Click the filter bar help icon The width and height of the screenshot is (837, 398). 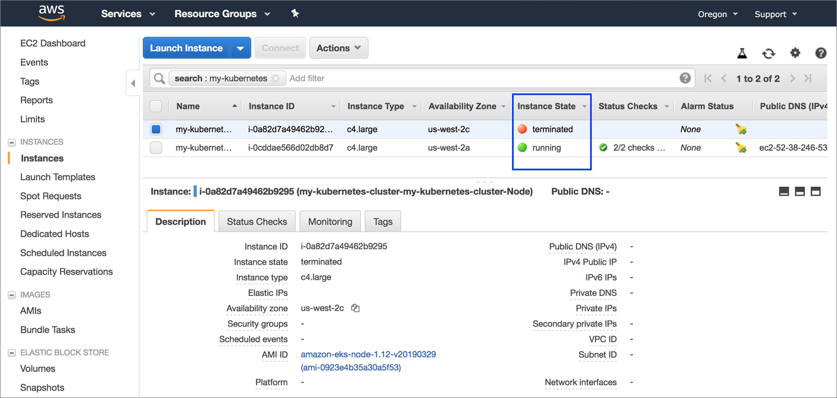click(x=685, y=78)
